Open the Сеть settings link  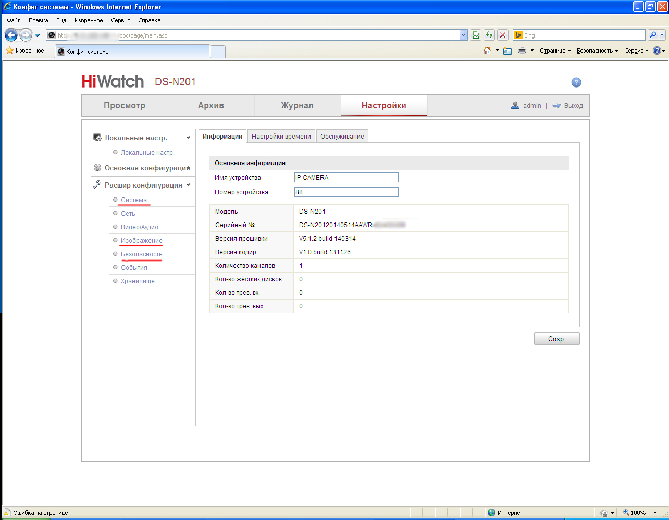tap(128, 214)
